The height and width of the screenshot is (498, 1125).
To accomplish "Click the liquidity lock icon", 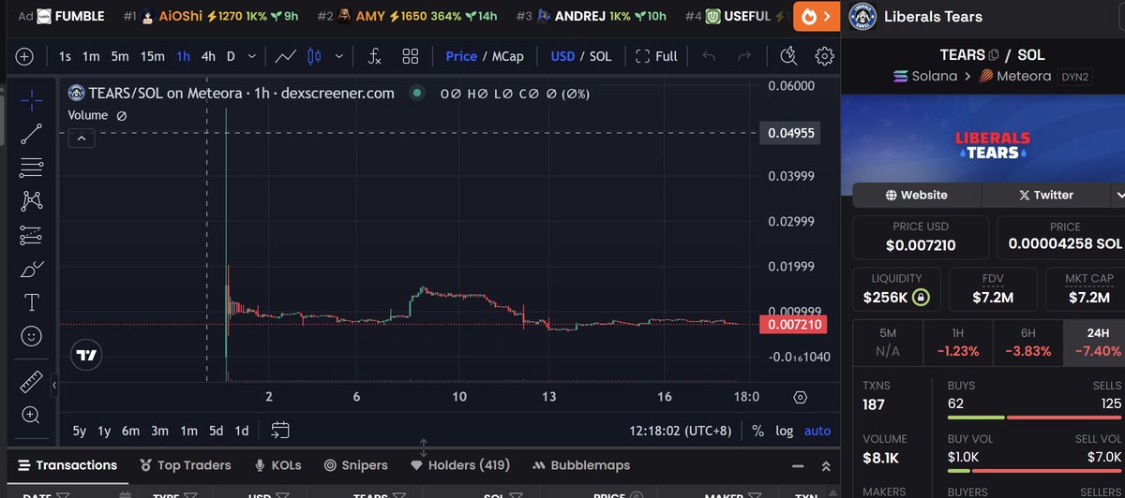I will pyautogui.click(x=922, y=298).
